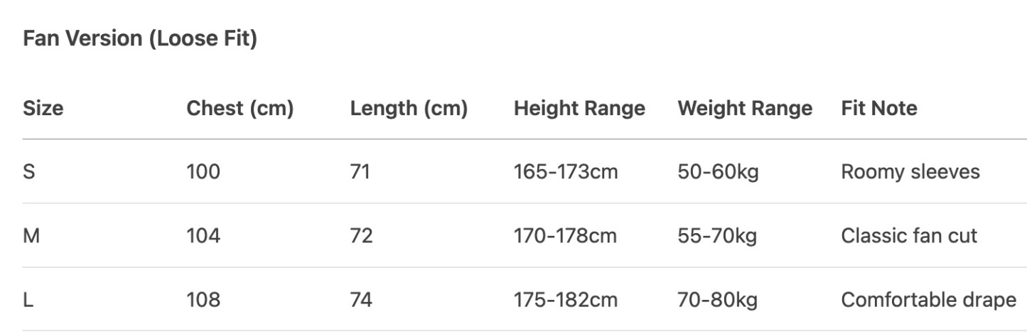The width and height of the screenshot is (1027, 334).
Task: Click the Roomy sleeves fit note
Action: point(910,172)
